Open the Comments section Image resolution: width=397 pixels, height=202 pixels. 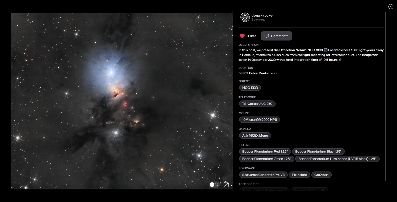click(x=276, y=36)
